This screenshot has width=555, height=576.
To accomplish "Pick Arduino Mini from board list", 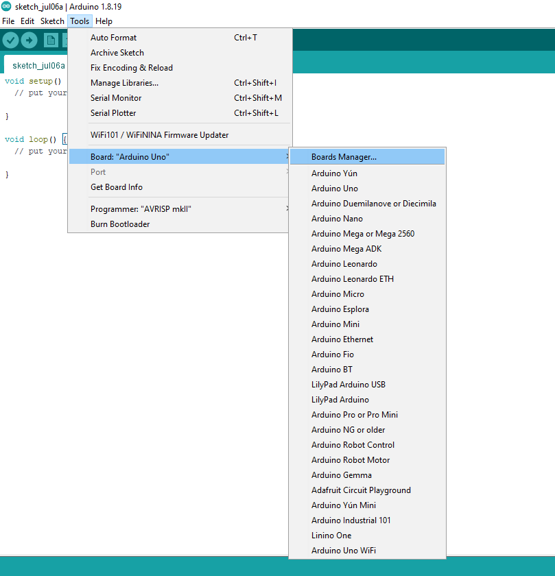I will (367, 324).
